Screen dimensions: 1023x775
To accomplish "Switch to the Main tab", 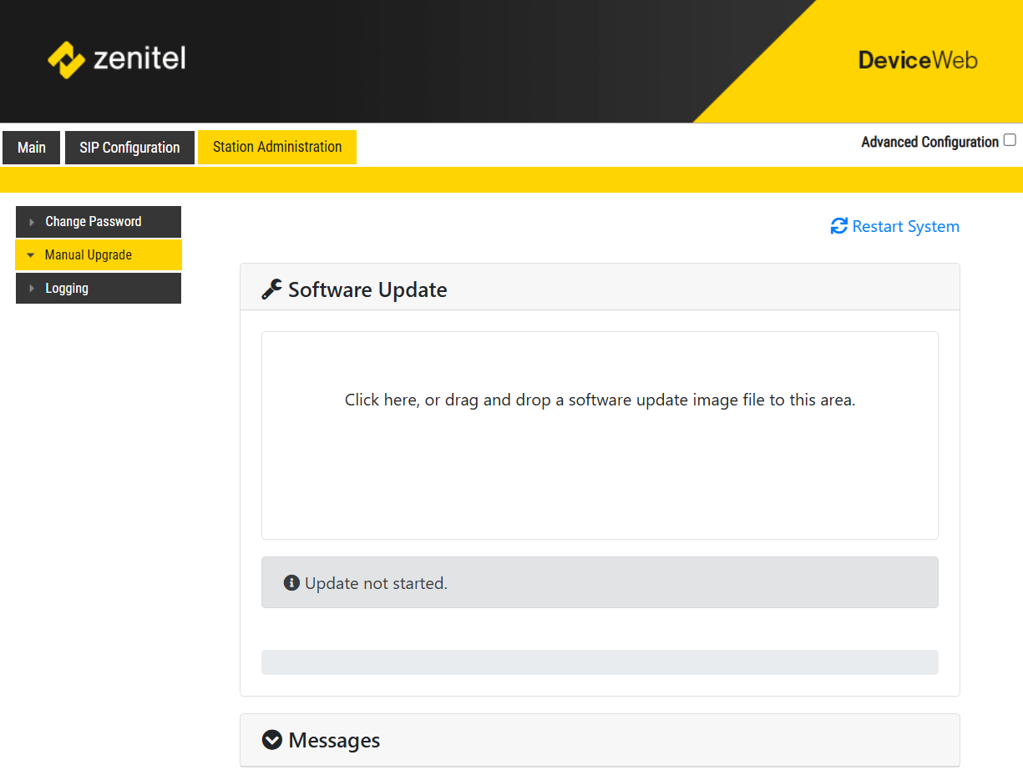I will pyautogui.click(x=32, y=148).
